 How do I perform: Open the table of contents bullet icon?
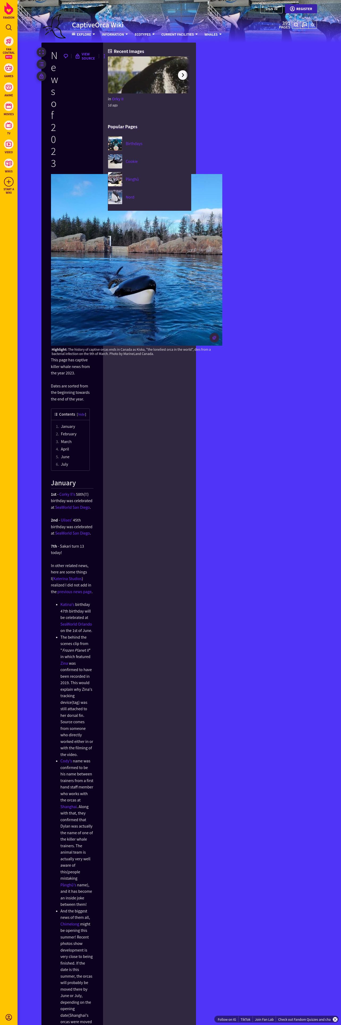pyautogui.click(x=41, y=64)
